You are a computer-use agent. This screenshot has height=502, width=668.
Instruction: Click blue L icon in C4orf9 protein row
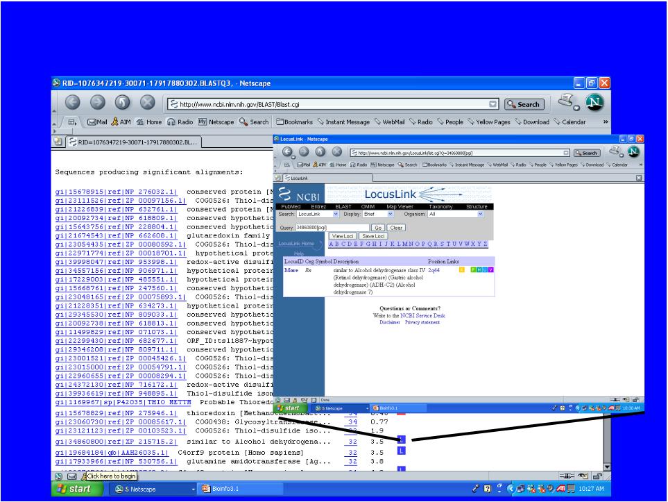click(401, 451)
